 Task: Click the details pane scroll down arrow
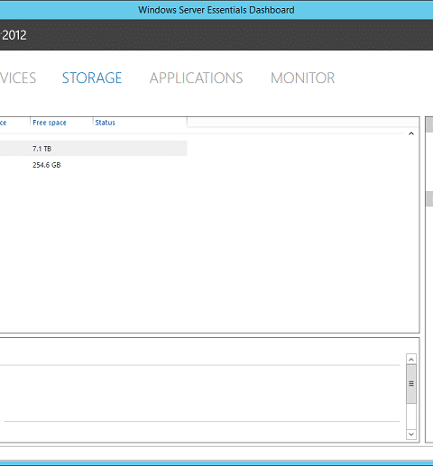[411, 434]
